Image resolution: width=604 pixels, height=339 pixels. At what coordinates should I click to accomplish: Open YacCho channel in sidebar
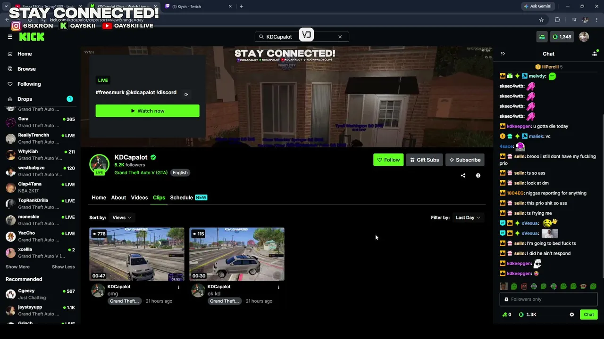point(40,236)
